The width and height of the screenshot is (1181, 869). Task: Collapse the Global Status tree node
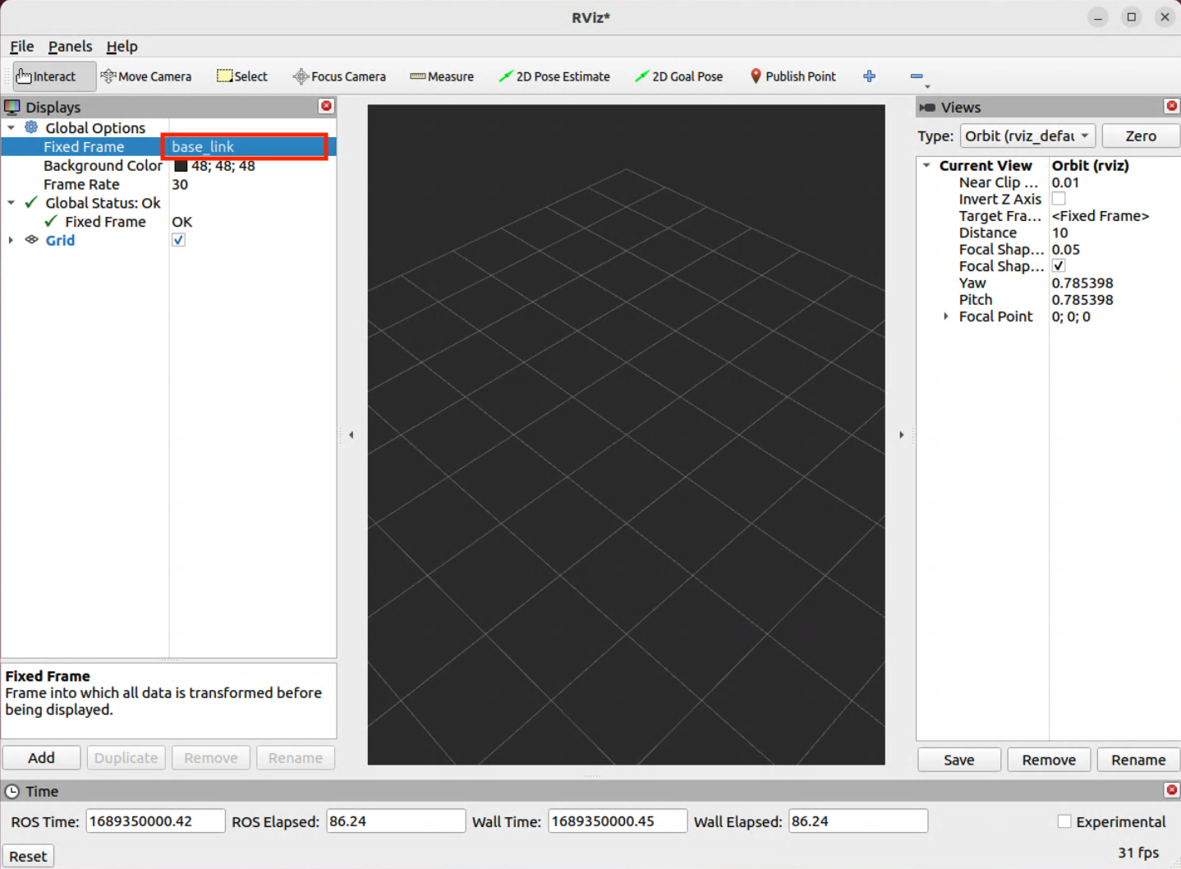coord(11,202)
